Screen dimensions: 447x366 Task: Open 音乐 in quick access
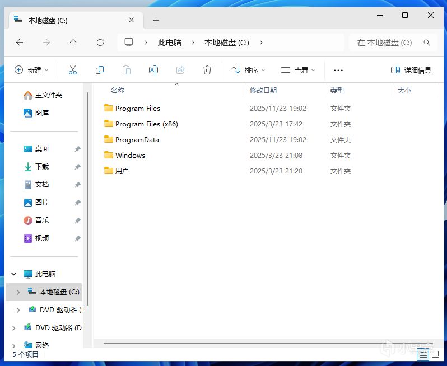pyautogui.click(x=36, y=220)
